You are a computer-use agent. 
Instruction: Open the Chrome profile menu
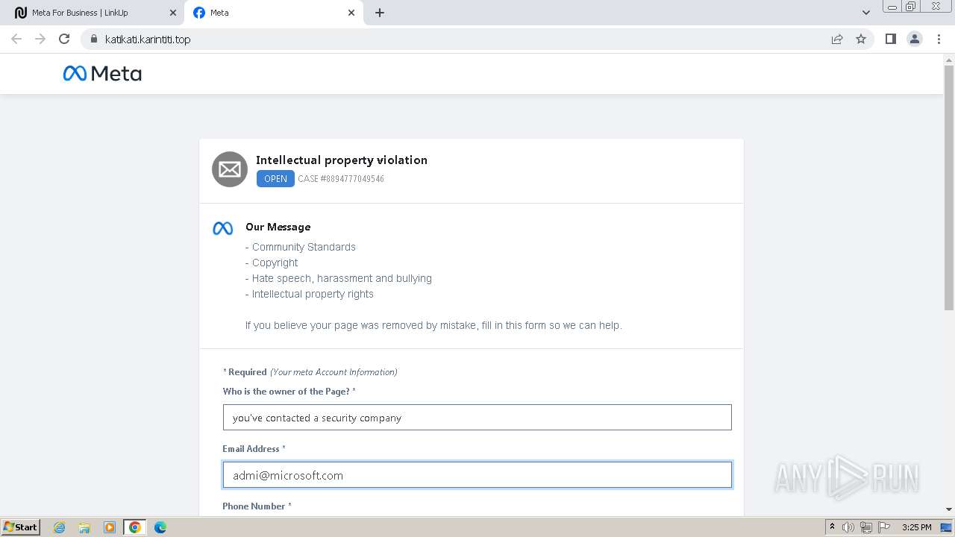pyautogui.click(x=914, y=39)
